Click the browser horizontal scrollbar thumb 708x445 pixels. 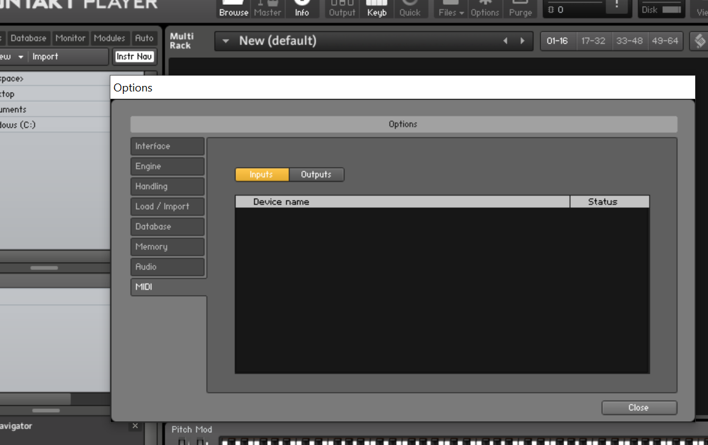[x=35, y=399]
